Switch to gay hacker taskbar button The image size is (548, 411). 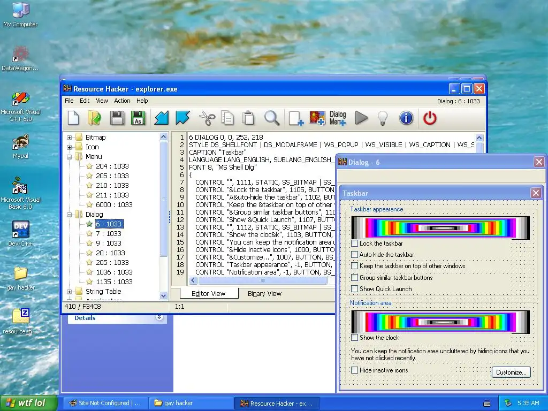click(191, 403)
